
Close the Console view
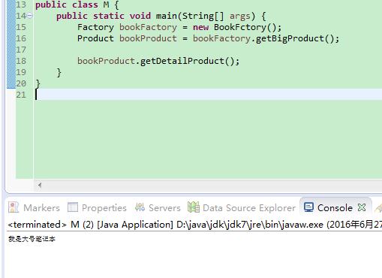point(362,207)
